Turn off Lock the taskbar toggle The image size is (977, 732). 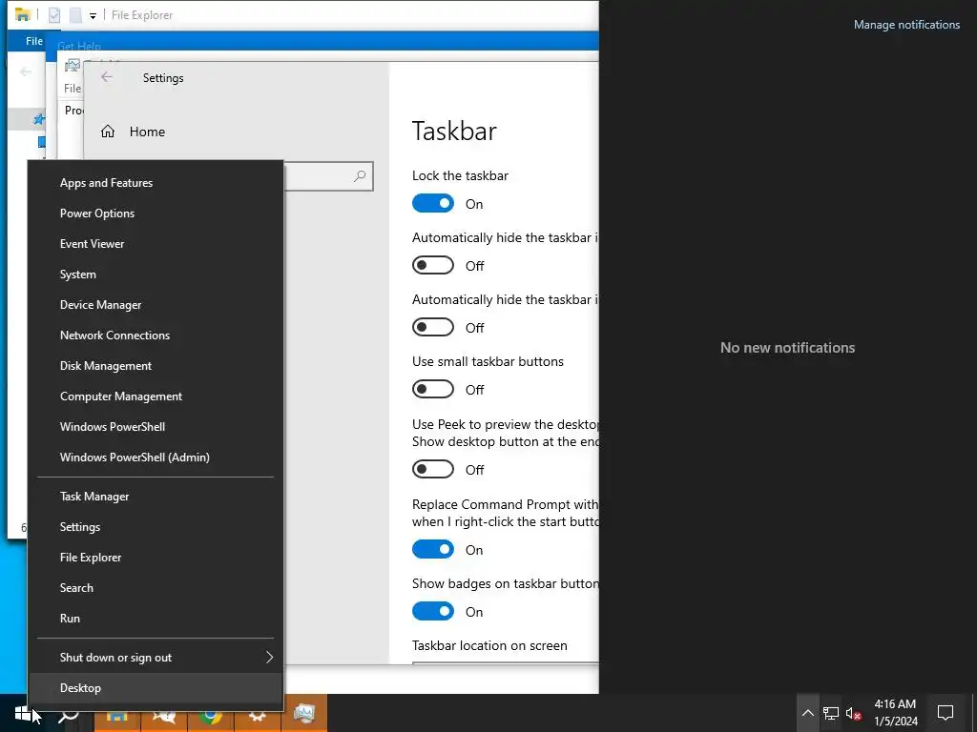click(x=433, y=204)
